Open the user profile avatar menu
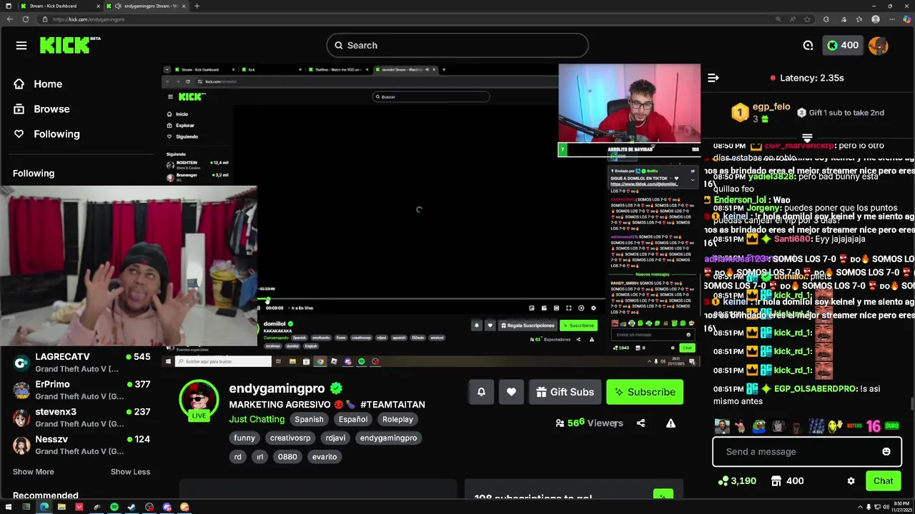The image size is (915, 514). point(878,45)
